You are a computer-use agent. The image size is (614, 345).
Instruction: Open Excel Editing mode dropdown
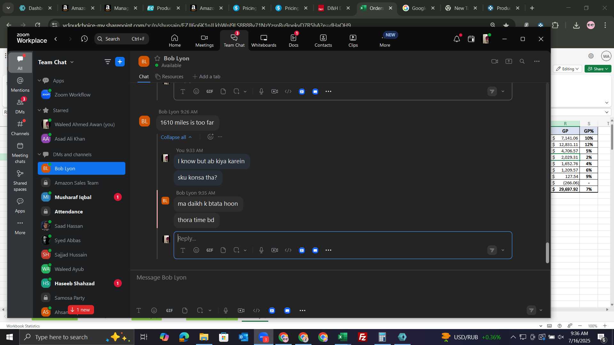coord(568,69)
